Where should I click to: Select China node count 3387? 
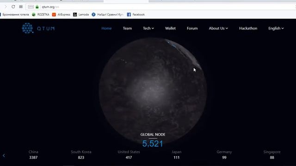tap(33, 157)
